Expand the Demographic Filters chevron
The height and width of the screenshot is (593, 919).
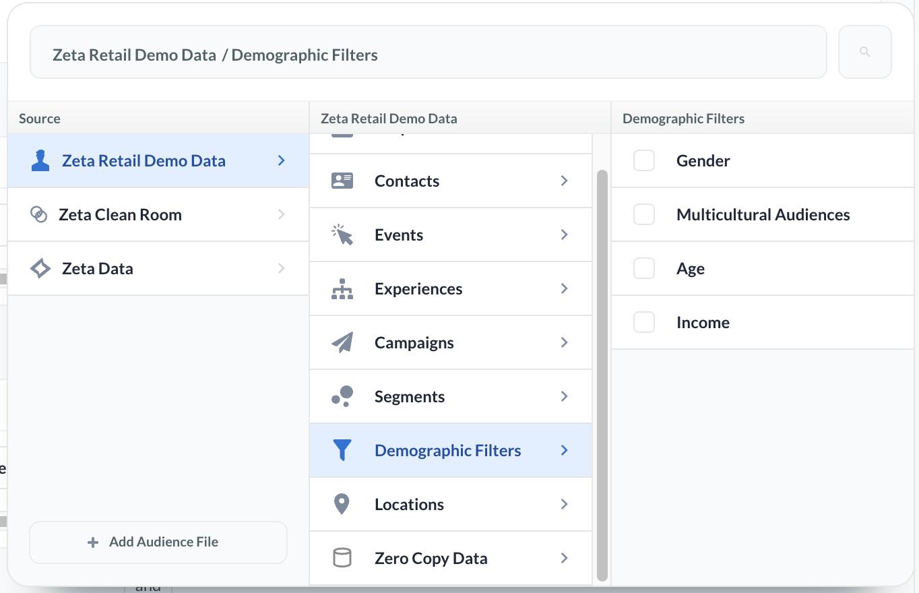point(565,450)
